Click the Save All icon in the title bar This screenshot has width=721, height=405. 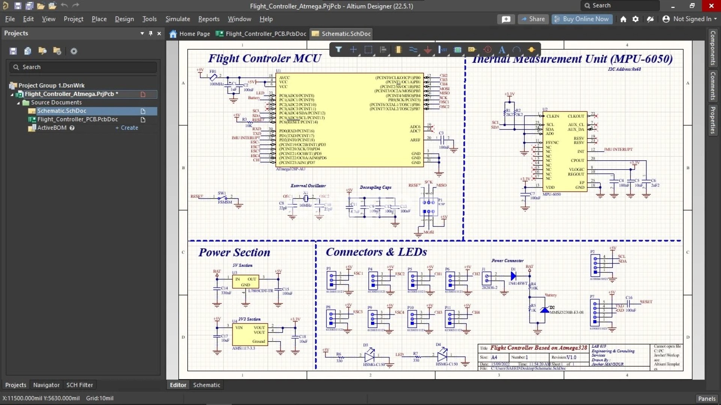(x=29, y=6)
